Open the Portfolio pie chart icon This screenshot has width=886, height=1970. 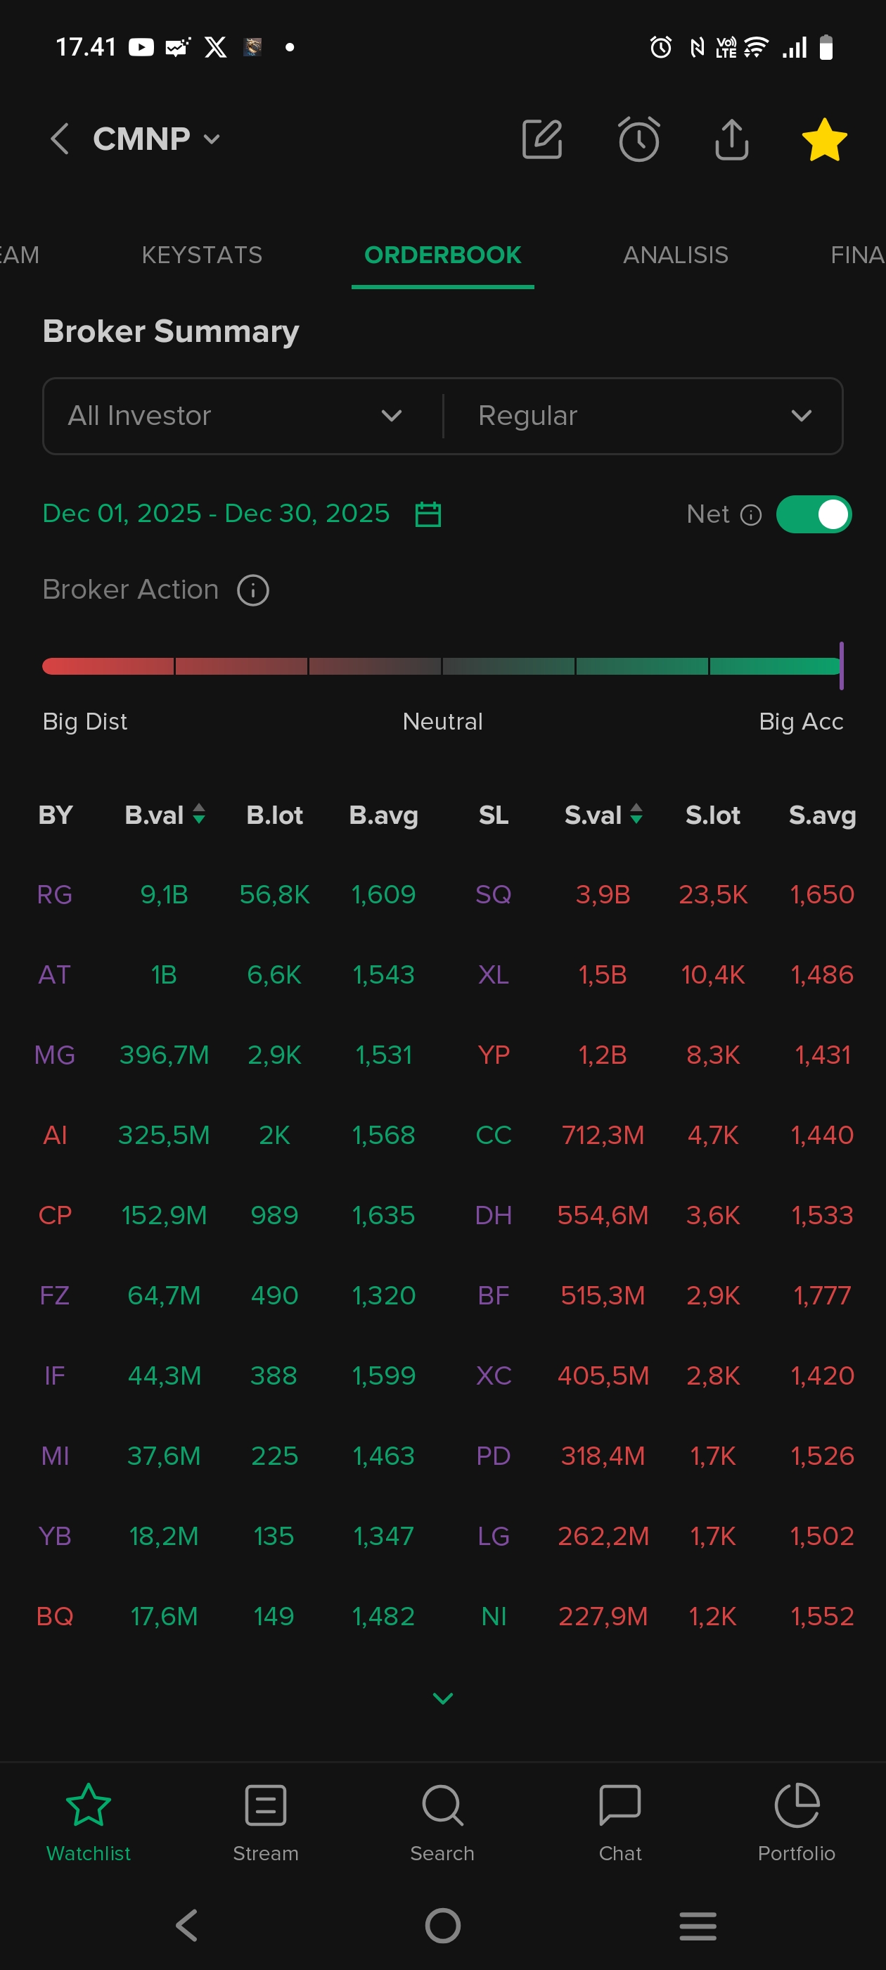tap(796, 1805)
